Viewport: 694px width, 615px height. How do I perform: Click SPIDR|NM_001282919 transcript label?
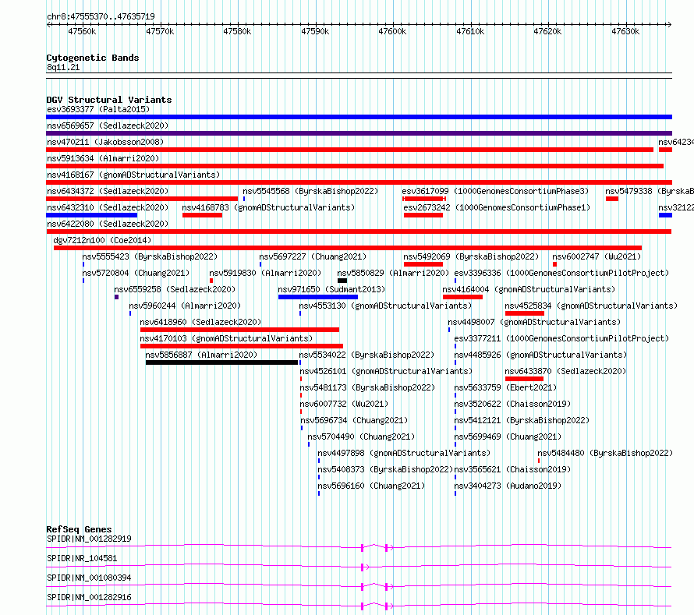[89, 539]
